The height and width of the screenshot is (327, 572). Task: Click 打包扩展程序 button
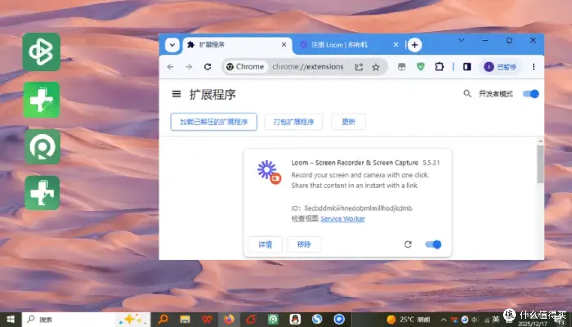pyautogui.click(x=293, y=122)
